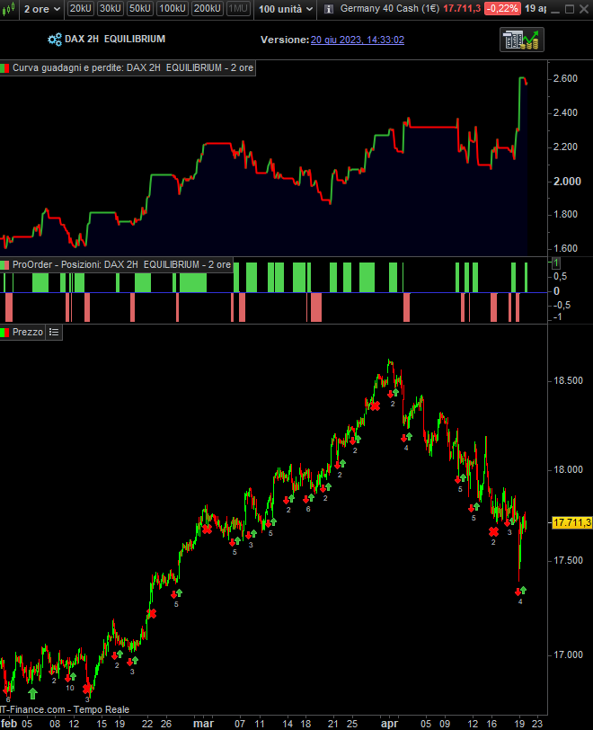Select the 100kU history button
Image resolution: width=593 pixels, height=730 pixels.
click(173, 8)
